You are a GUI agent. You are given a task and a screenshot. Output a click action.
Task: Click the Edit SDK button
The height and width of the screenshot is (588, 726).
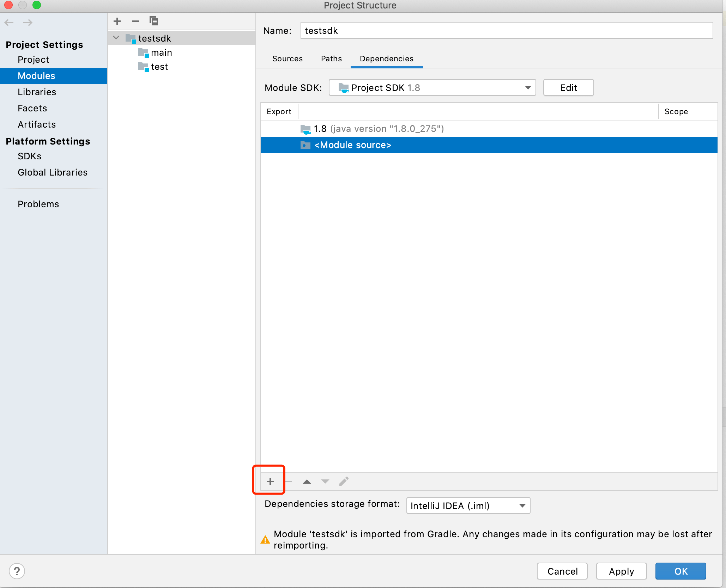coord(568,87)
